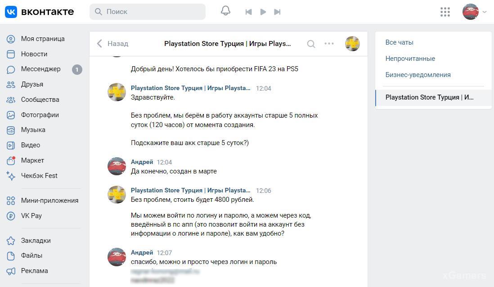This screenshot has height=287, width=494.
Task: Expand the account dropdown arrow
Action: coord(485,12)
